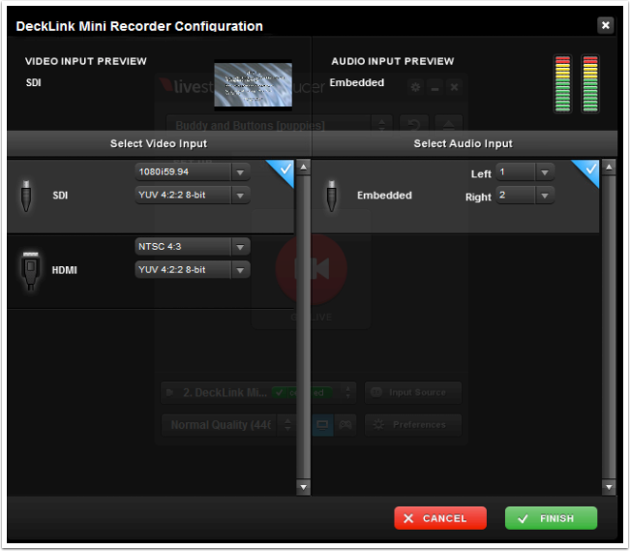630x551 pixels.
Task: Click the right audio level meter
Action: pyautogui.click(x=590, y=83)
